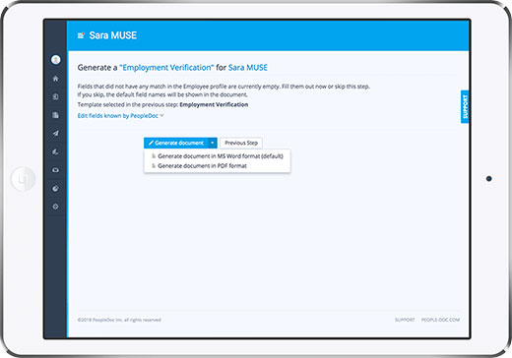The width and height of the screenshot is (512, 358).
Task: Go back with Previous Step button
Action: tap(241, 143)
